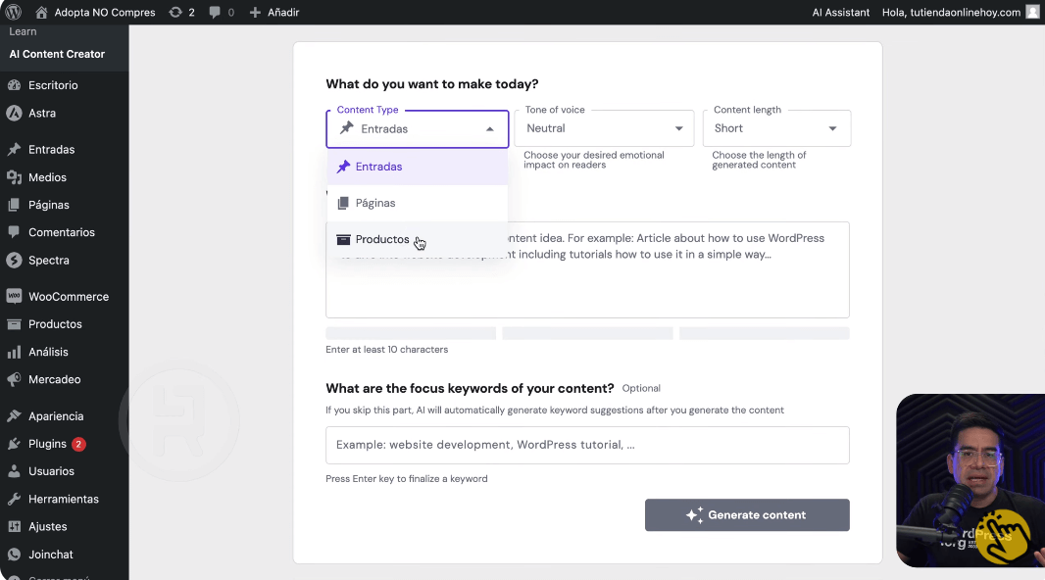Image resolution: width=1045 pixels, height=580 pixels.
Task: Open the comments bubble icon in the admin bar
Action: (215, 12)
